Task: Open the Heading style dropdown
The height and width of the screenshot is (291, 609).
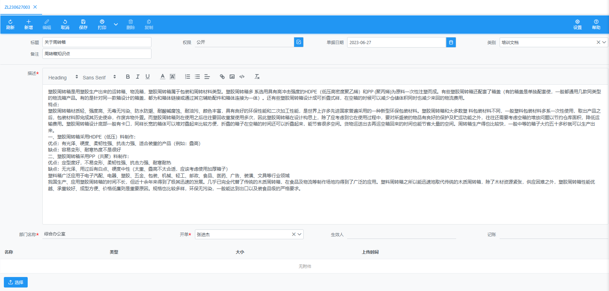Action: tap(63, 77)
